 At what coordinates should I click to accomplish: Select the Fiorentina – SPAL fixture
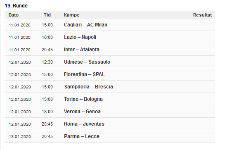(x=84, y=74)
